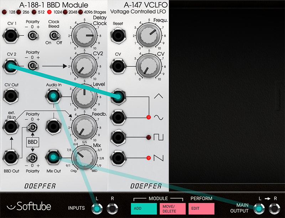Click the Softube logo
The image size is (285, 218).
click(x=29, y=206)
